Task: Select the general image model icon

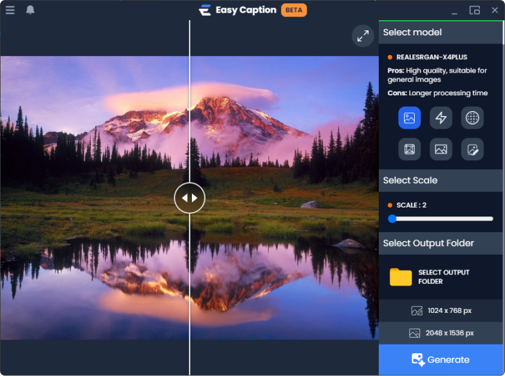Action: [409, 118]
